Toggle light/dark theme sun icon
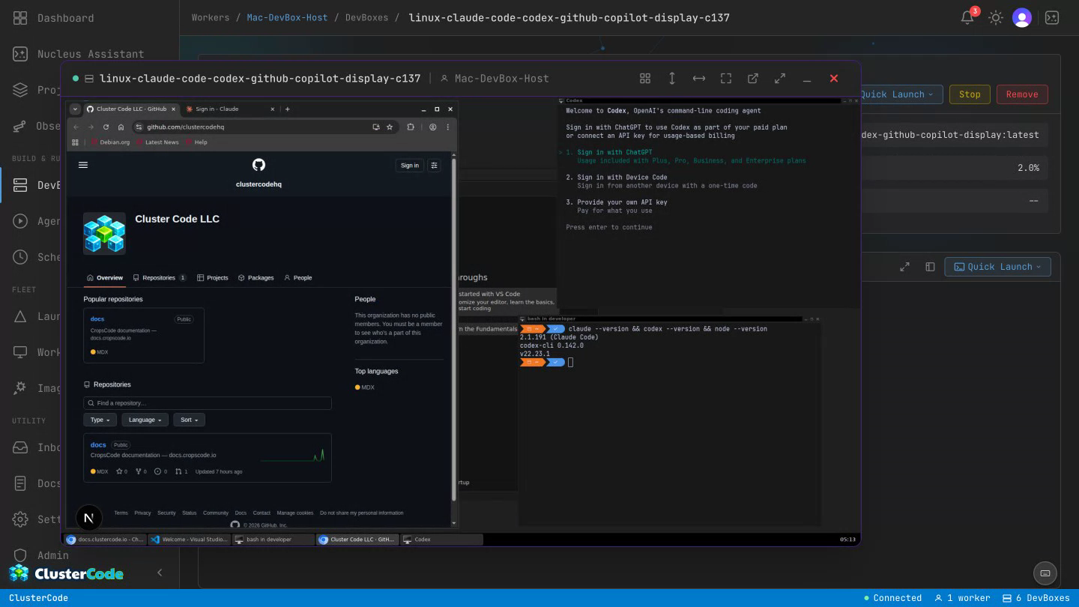Image resolution: width=1079 pixels, height=607 pixels. 995,17
